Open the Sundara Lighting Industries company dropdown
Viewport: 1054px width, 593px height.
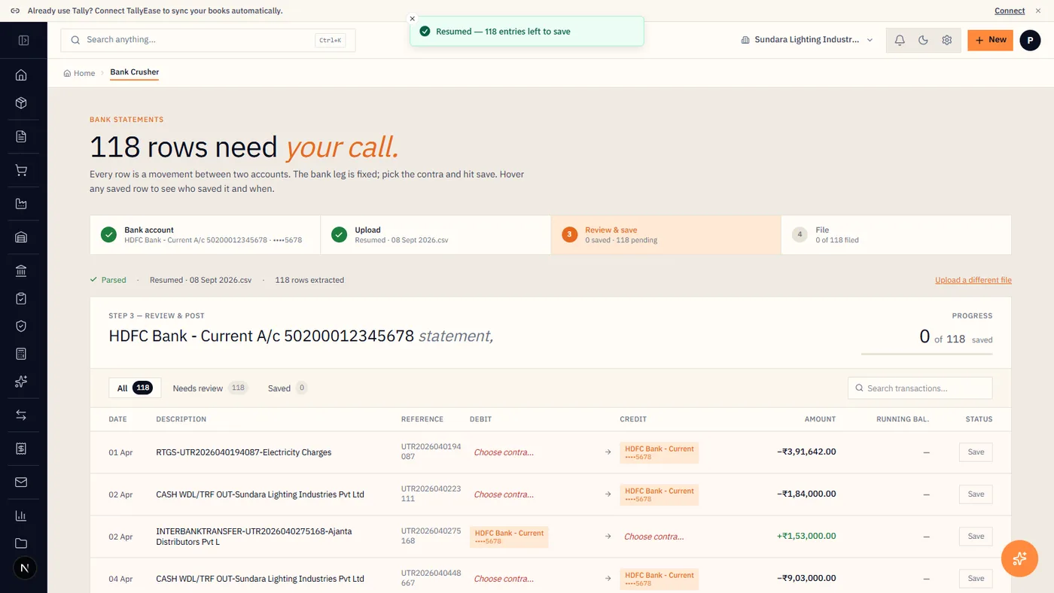pyautogui.click(x=807, y=40)
